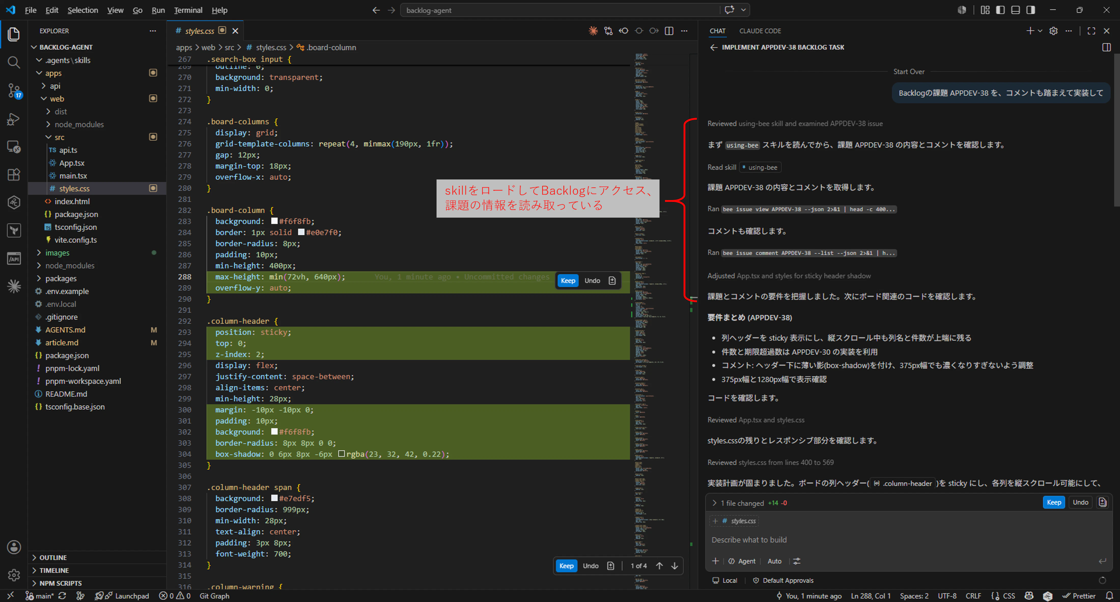Toggle primary side bar layout button

pos(1000,10)
